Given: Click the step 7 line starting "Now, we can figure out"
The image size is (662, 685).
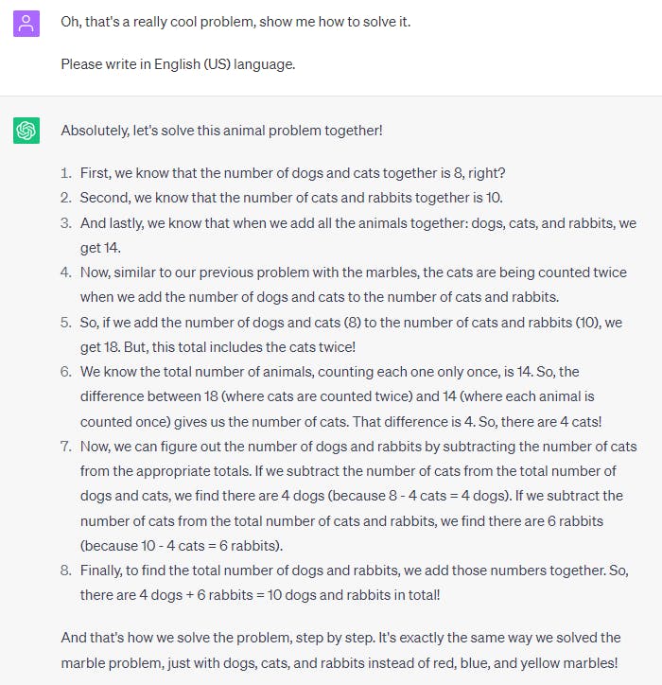Looking at the screenshot, I should coord(358,447).
